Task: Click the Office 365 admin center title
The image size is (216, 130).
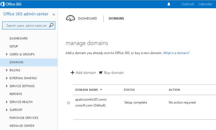Action: [26, 14]
